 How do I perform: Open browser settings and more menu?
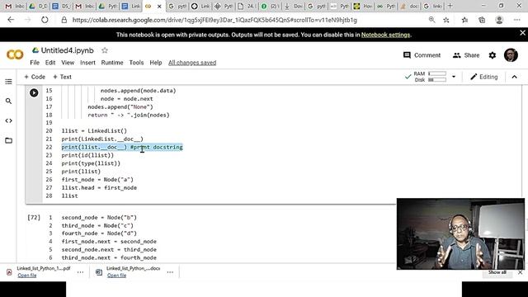click(x=517, y=20)
